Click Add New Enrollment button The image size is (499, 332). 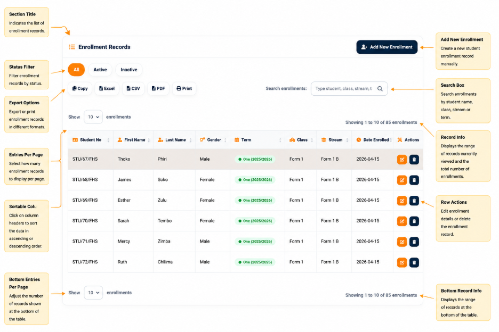click(x=387, y=47)
